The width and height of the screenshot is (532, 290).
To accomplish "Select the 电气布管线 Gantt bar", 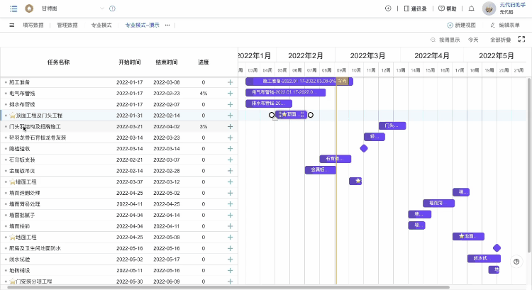I will click(286, 92).
